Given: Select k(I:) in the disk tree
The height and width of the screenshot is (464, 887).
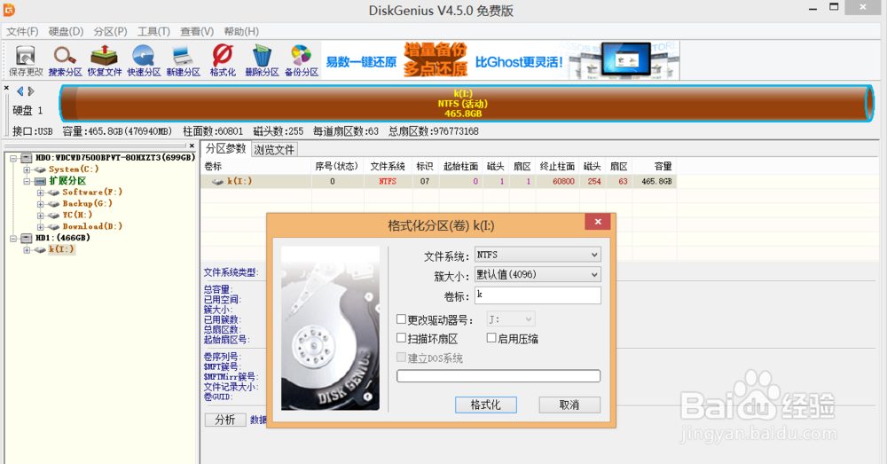Looking at the screenshot, I should pyautogui.click(x=61, y=249).
